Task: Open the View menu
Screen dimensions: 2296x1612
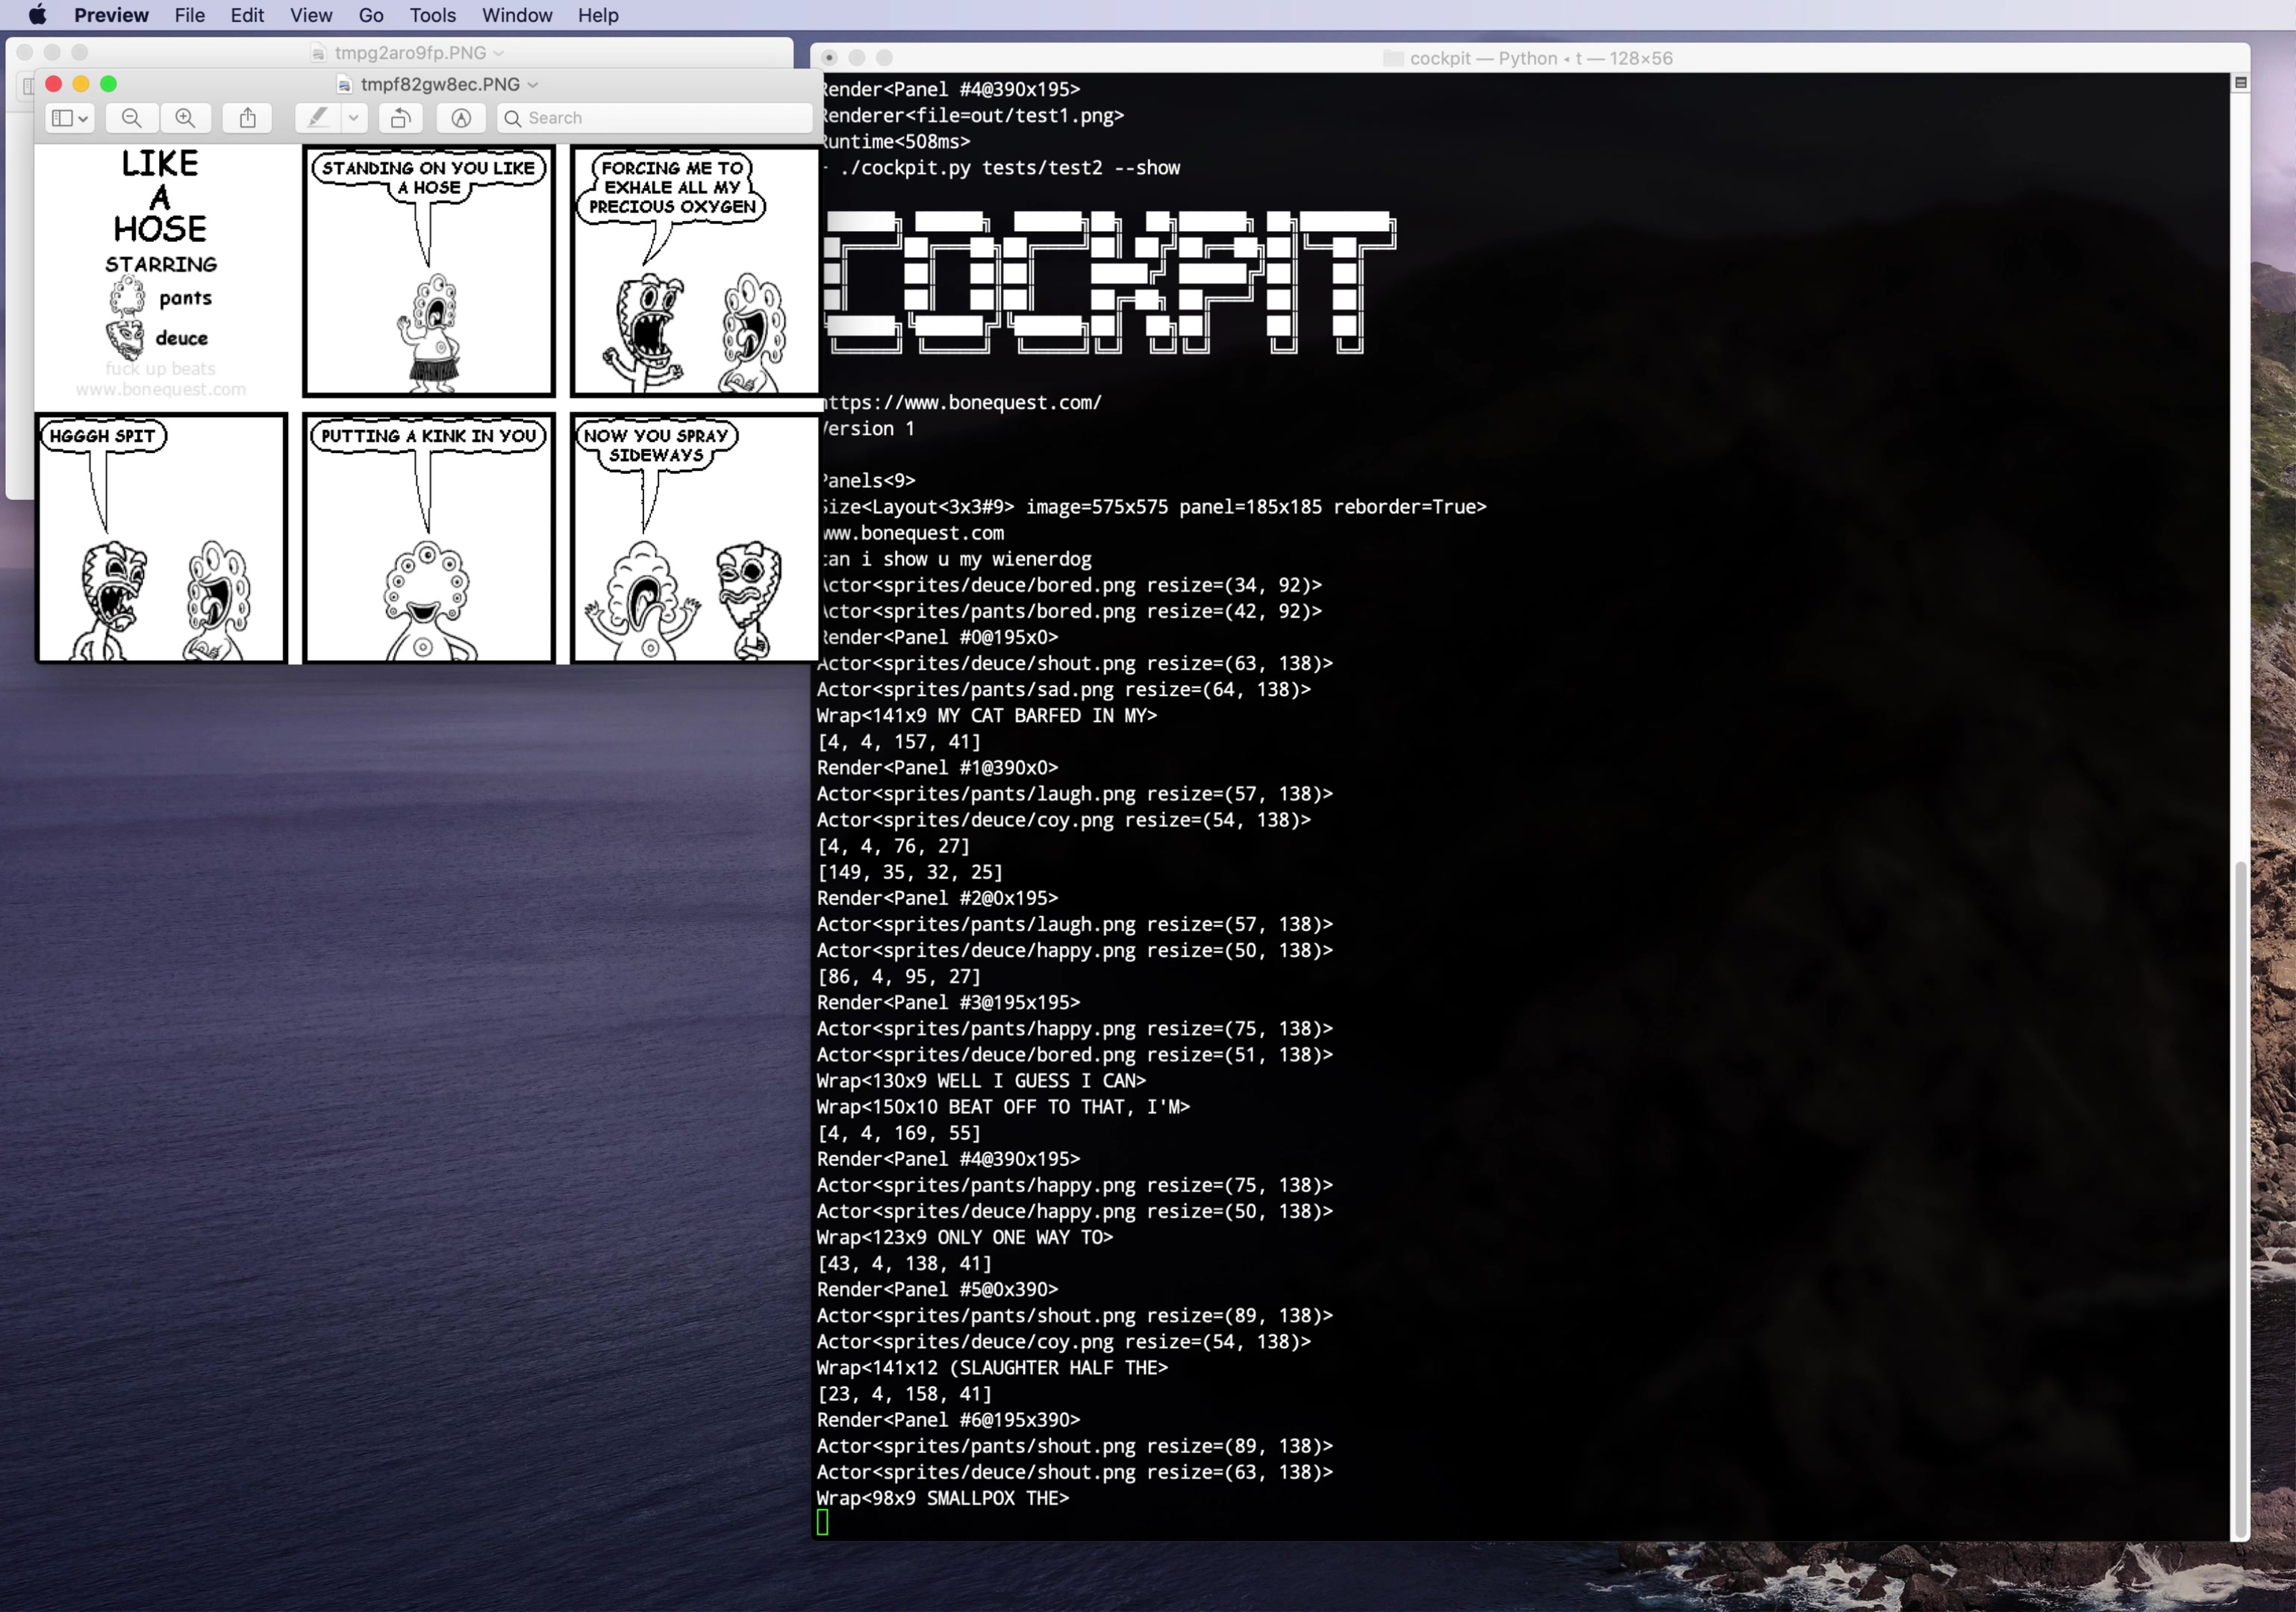Action: [x=311, y=15]
